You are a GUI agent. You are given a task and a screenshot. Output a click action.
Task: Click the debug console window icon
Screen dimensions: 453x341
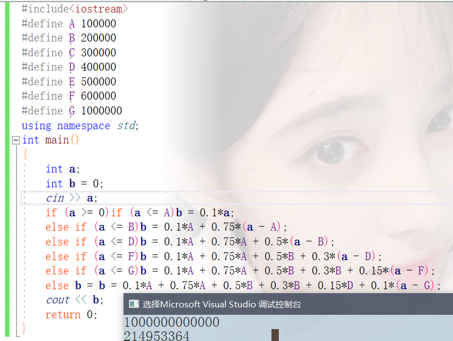pos(134,304)
